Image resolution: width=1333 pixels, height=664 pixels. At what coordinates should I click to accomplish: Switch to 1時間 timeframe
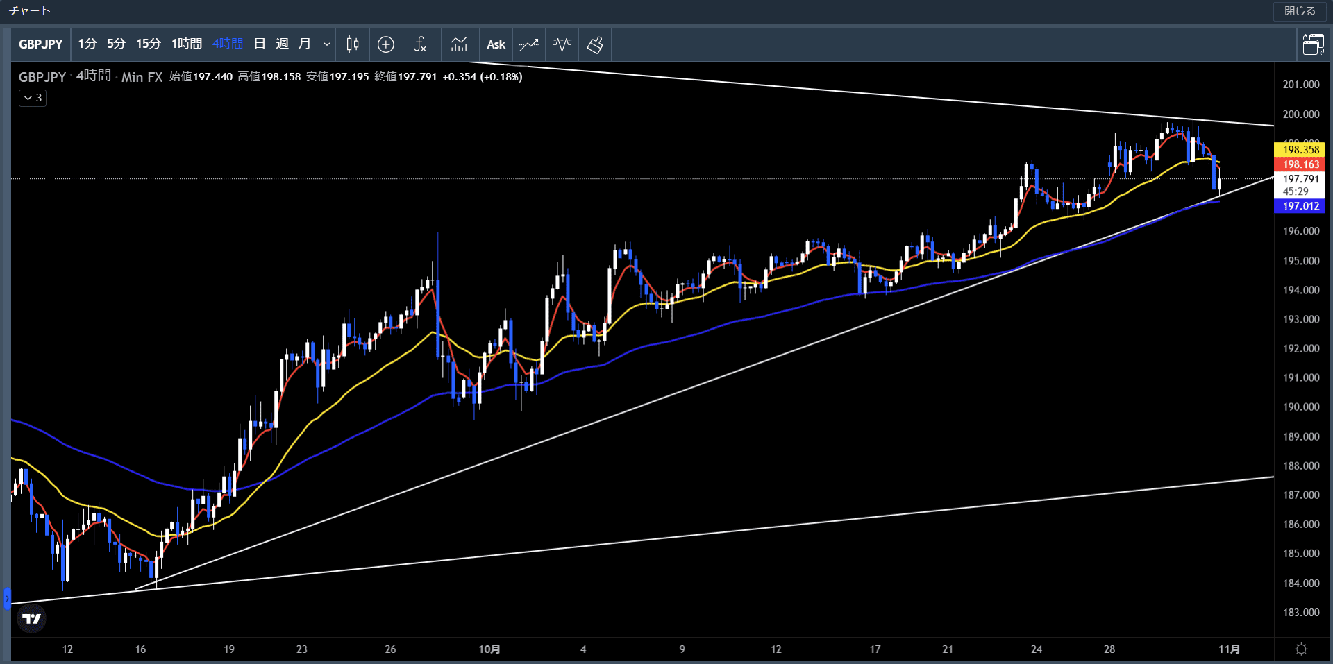pos(187,44)
